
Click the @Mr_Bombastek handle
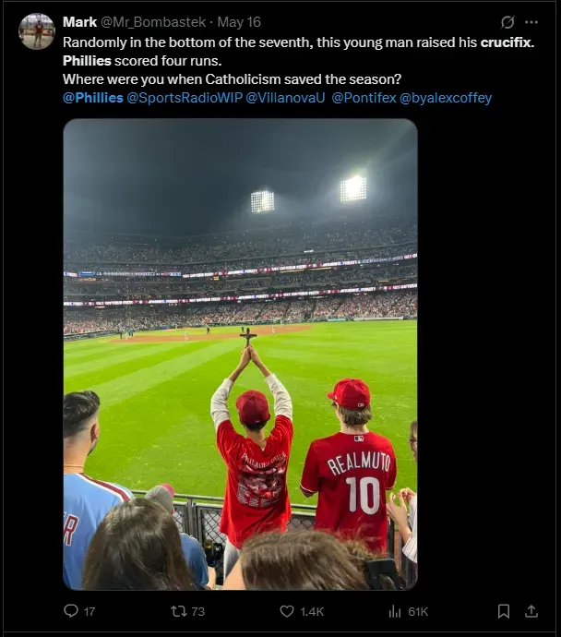153,22
